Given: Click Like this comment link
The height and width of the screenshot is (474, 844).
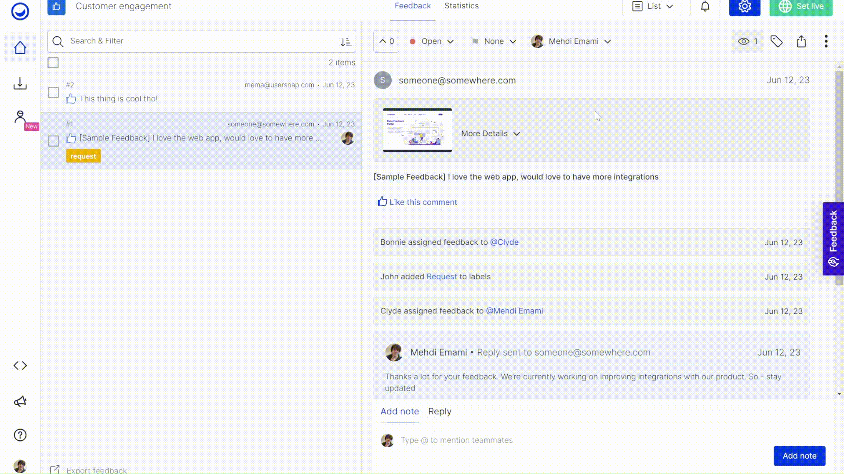Looking at the screenshot, I should [x=417, y=202].
